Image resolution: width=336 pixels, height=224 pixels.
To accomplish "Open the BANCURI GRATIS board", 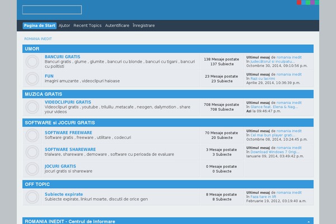I will click(63, 57).
